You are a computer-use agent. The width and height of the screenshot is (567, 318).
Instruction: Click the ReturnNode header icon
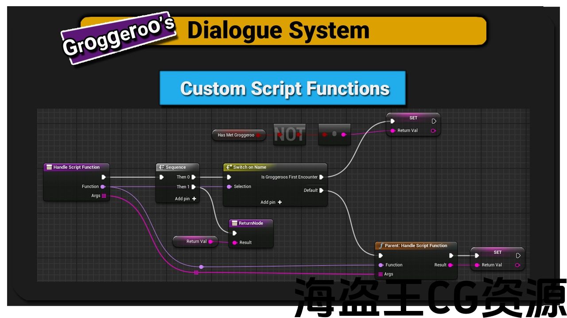234,223
